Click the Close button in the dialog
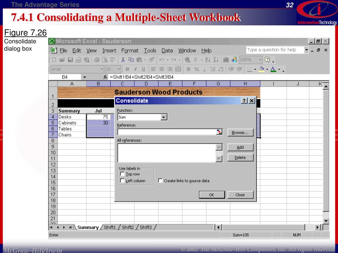This screenshot has height=253, width=338. pos(240,195)
